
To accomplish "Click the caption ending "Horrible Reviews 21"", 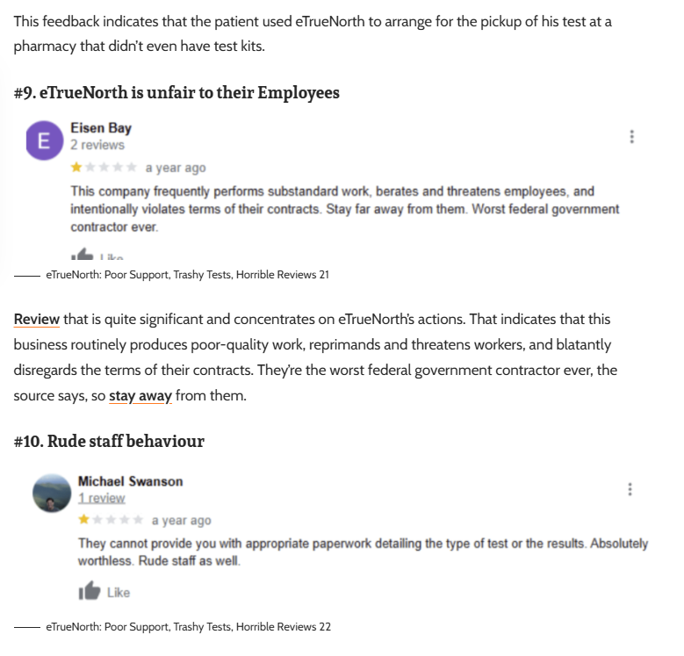I will (187, 275).
